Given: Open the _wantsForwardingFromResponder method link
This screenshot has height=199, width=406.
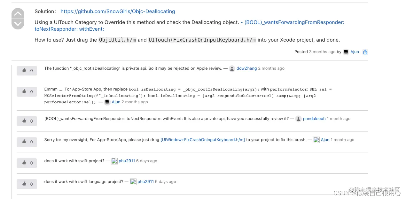Looking at the screenshot, I should coord(190,26).
